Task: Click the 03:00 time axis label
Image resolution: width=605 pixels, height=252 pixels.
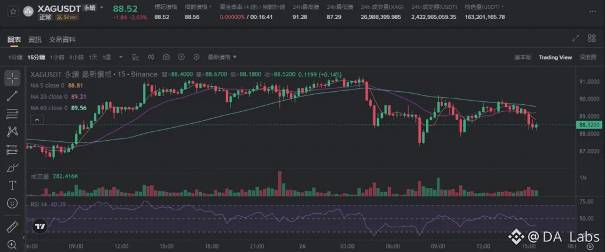Action: [347, 246]
